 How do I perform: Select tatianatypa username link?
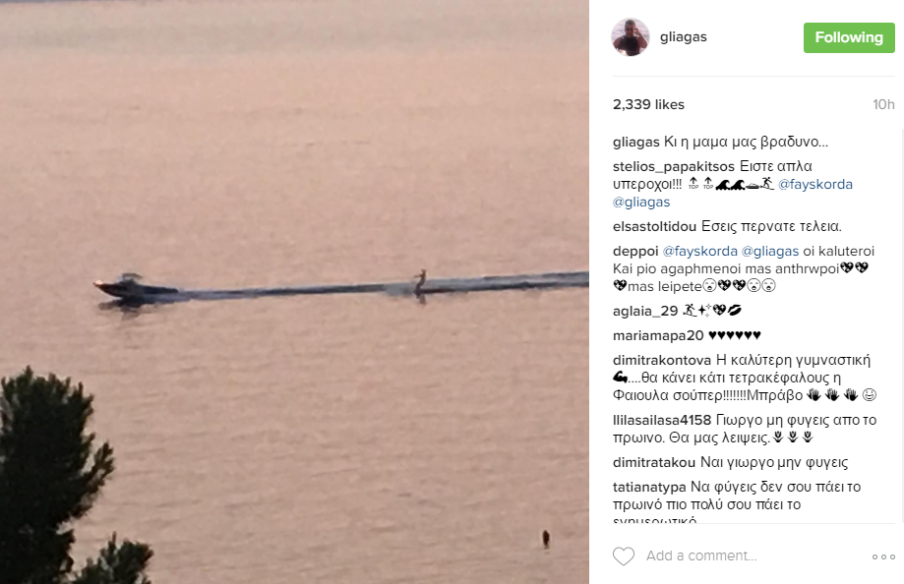tap(649, 487)
